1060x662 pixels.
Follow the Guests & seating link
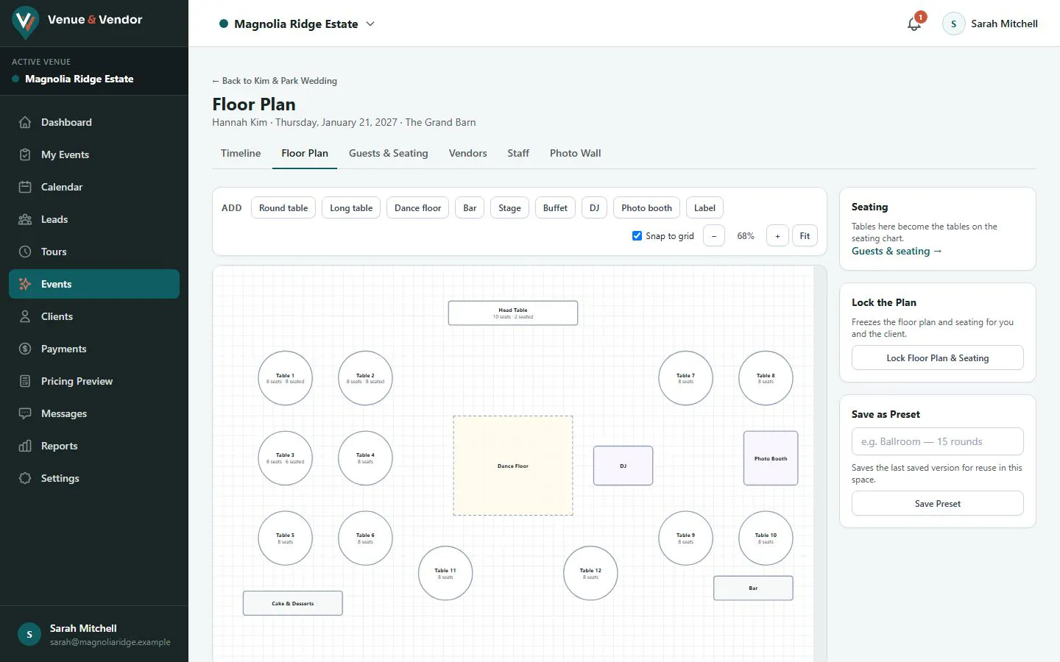pos(897,251)
